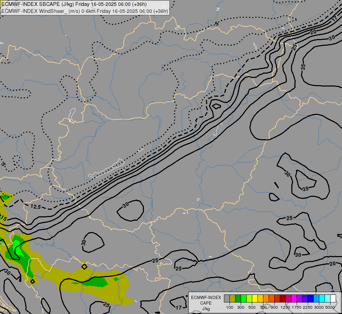Click the 12.5 dashed contour label

pos(36,206)
